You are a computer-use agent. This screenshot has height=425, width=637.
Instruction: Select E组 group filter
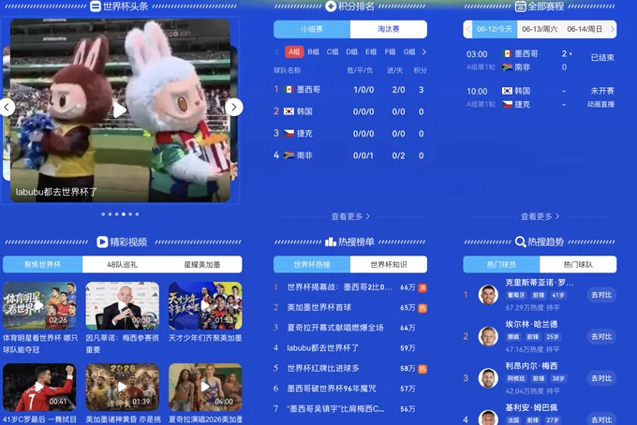tap(371, 52)
